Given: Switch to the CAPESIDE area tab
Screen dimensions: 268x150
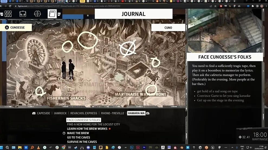Looking at the screenshot, I should tap(43, 113).
